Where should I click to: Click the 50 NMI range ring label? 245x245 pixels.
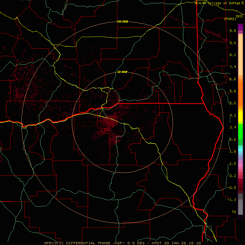pos(122,72)
